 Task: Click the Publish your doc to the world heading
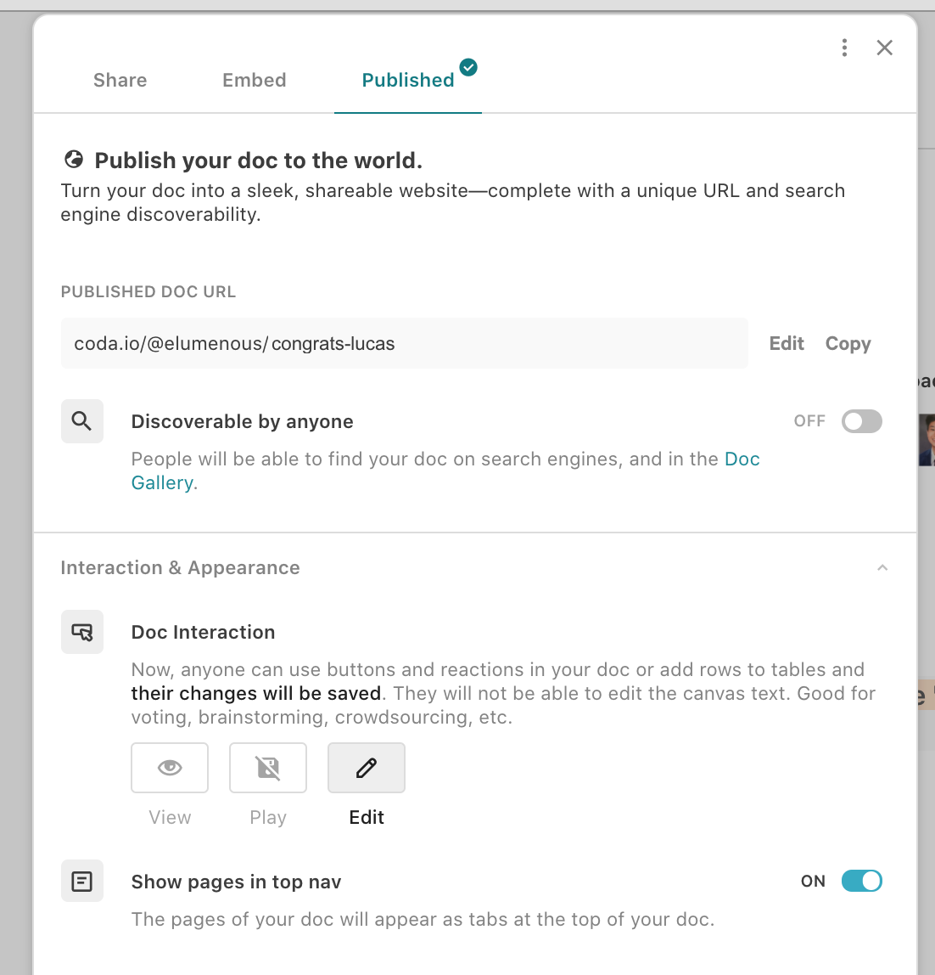[x=259, y=161]
